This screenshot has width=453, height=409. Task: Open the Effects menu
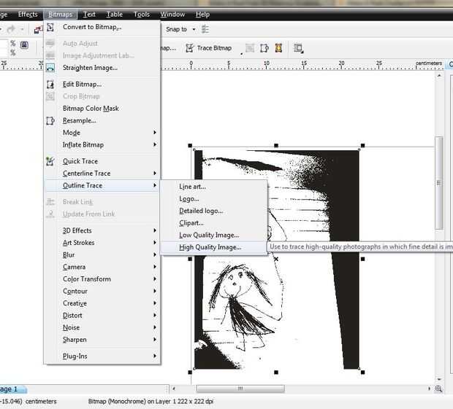[28, 14]
